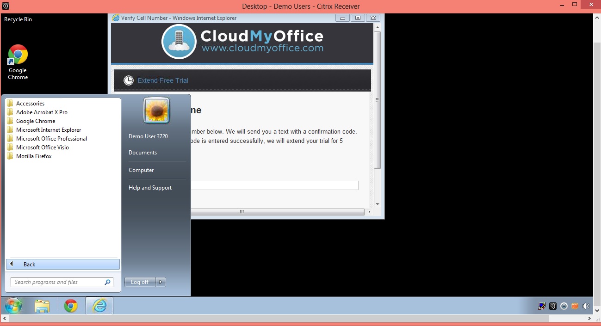Click the Citrix Receiver tray icon
601x326 pixels.
pyautogui.click(x=552, y=306)
